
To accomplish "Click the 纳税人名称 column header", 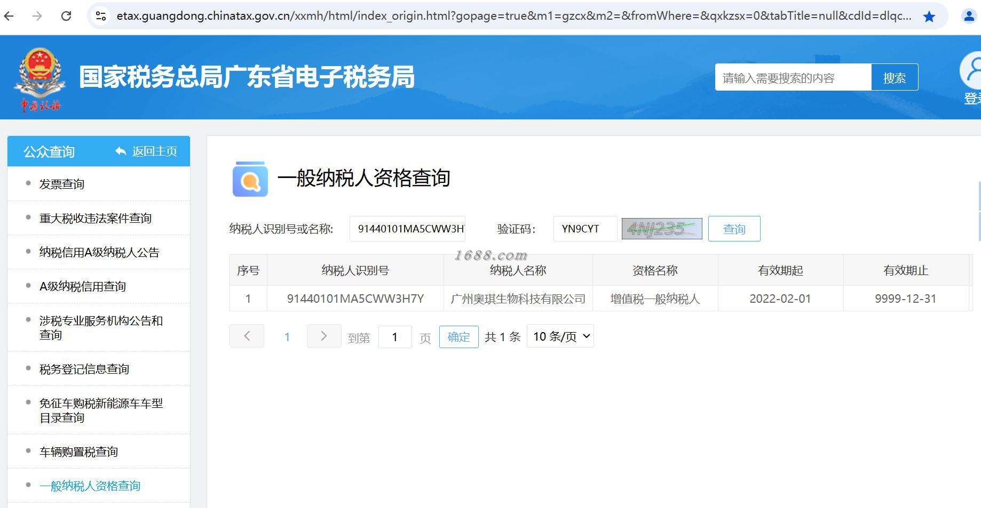I will point(518,270).
